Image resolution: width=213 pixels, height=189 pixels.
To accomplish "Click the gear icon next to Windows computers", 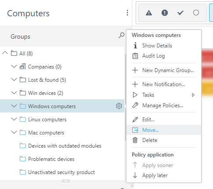I will point(119,106).
